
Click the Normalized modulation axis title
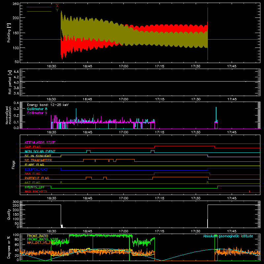click(x=8, y=115)
